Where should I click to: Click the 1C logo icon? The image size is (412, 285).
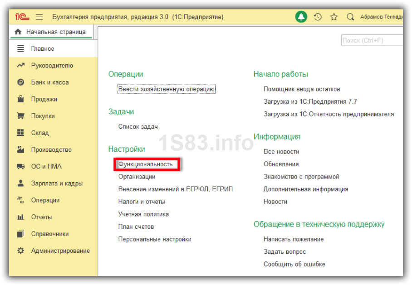coord(22,17)
